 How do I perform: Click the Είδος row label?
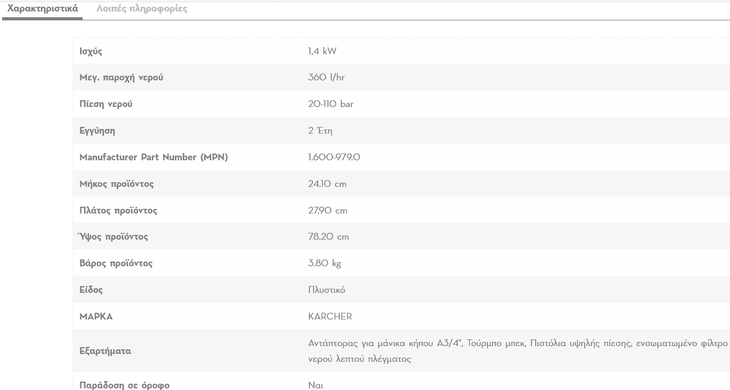(x=91, y=290)
